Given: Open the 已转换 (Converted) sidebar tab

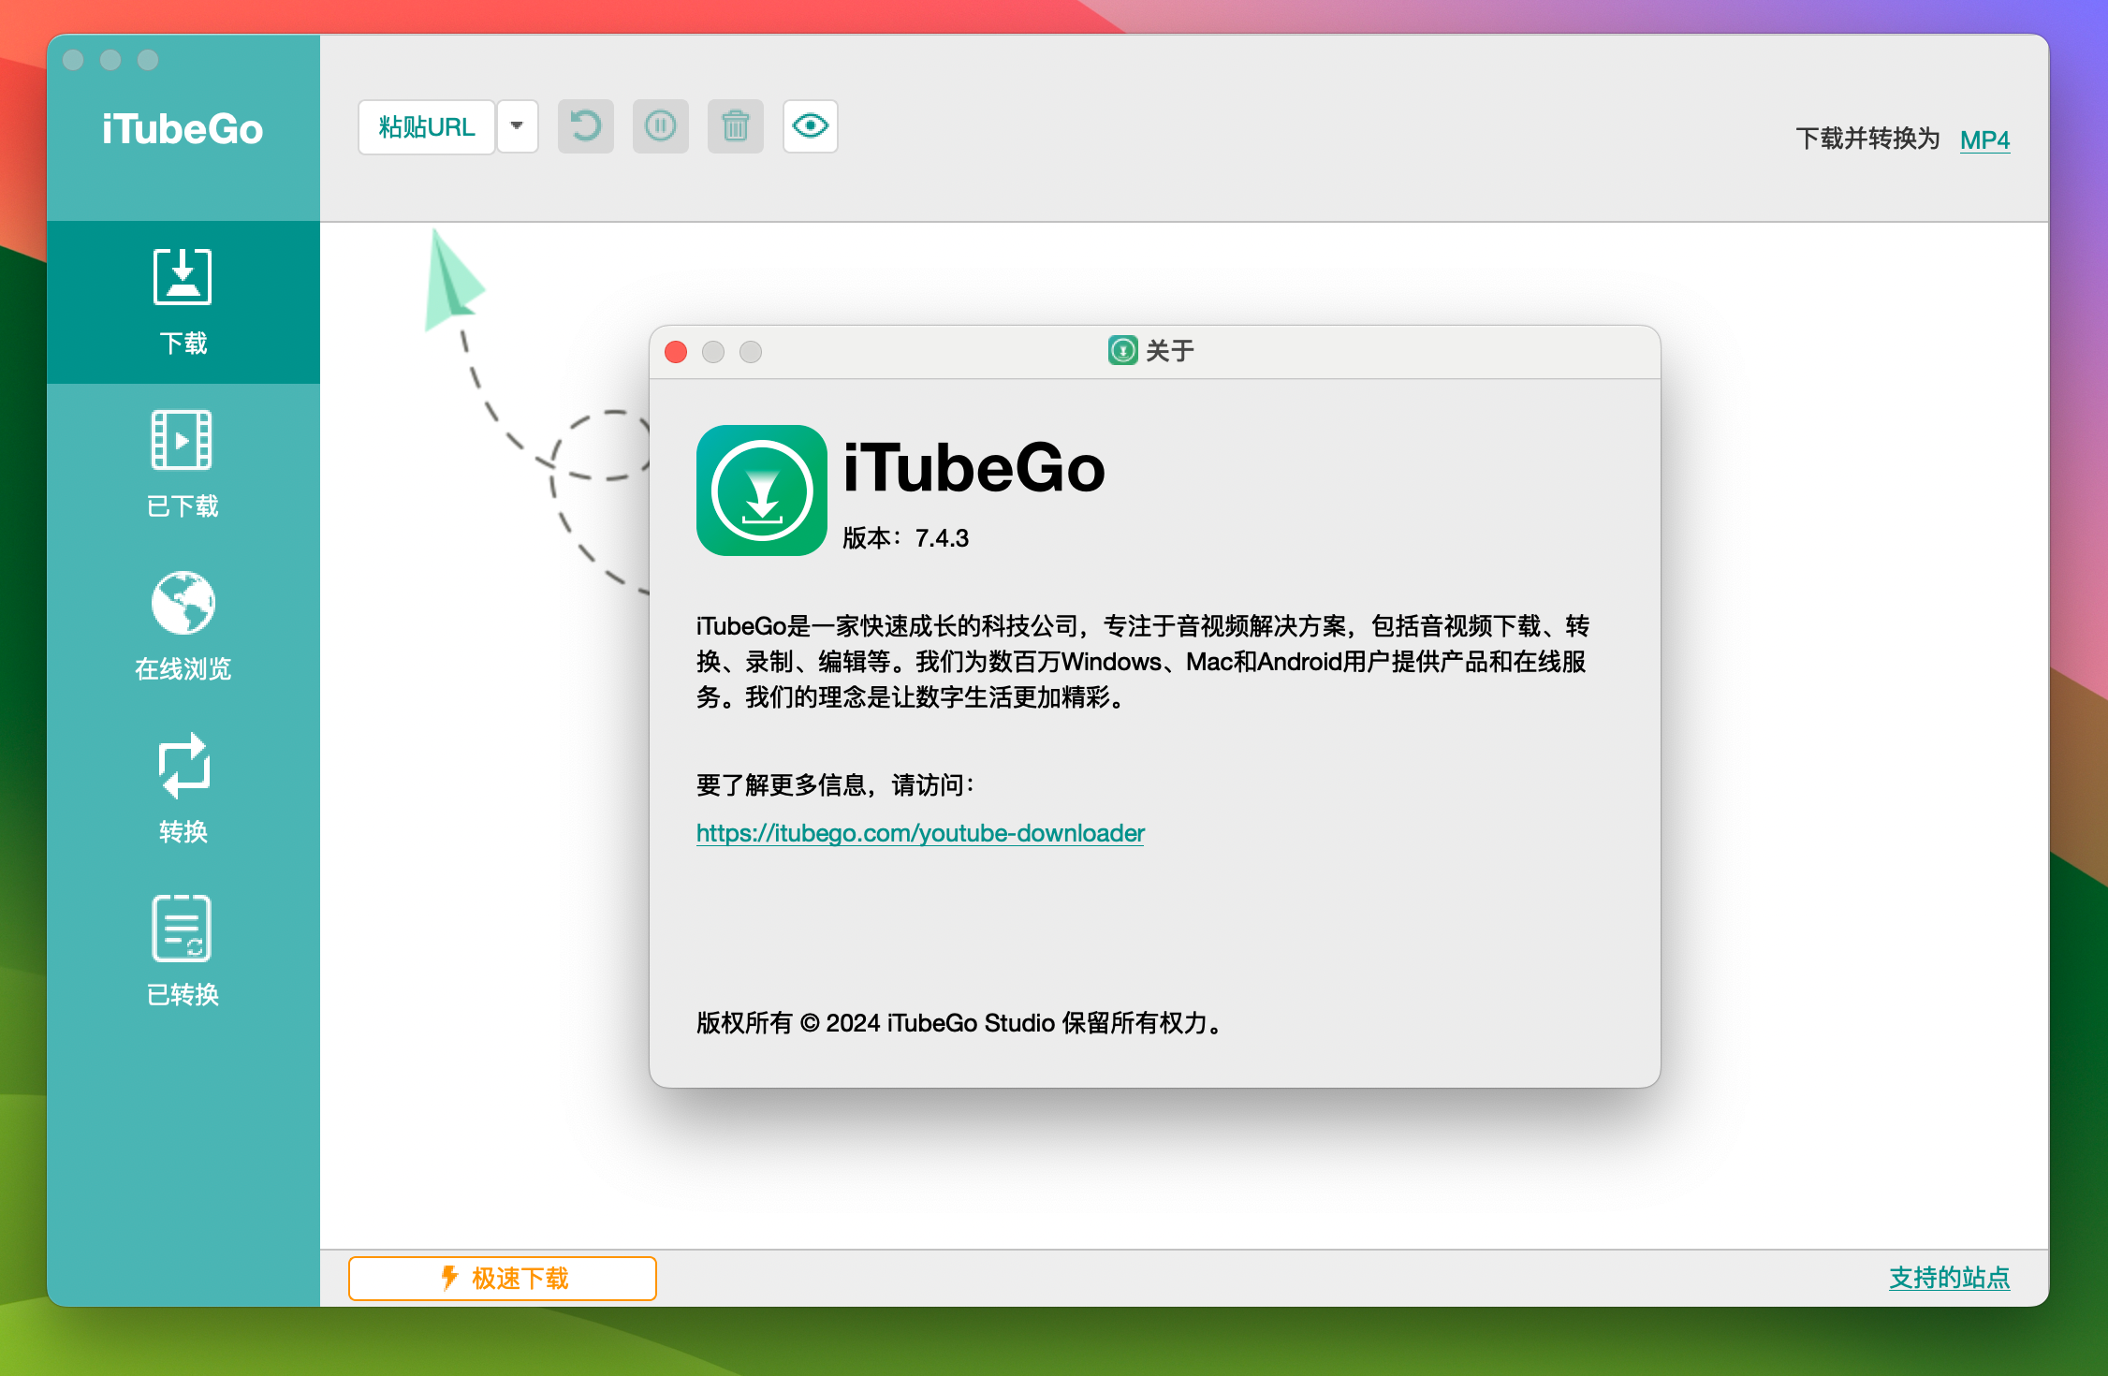Looking at the screenshot, I should [183, 953].
